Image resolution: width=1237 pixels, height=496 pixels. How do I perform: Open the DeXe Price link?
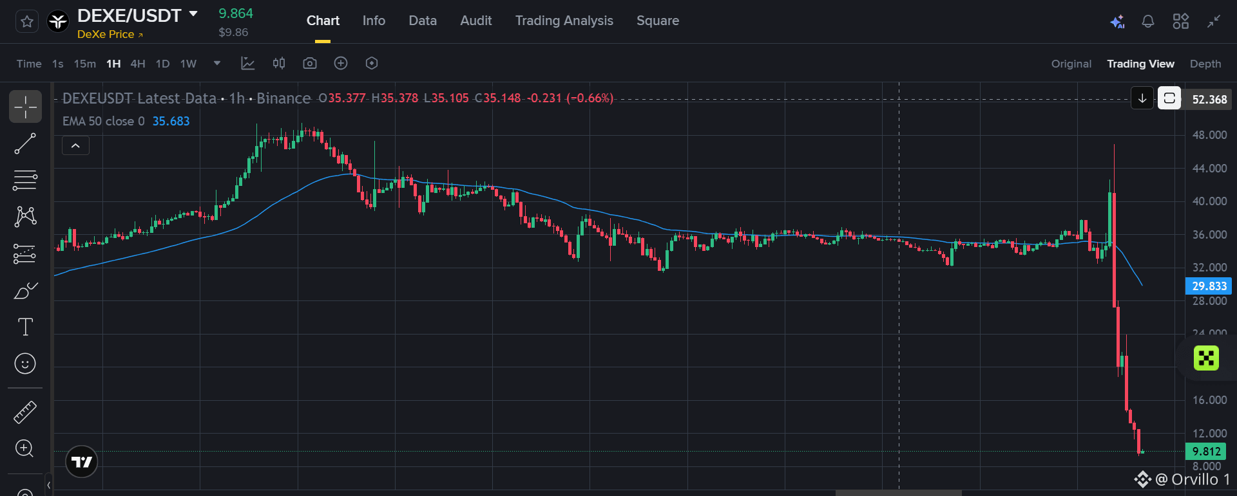point(110,34)
